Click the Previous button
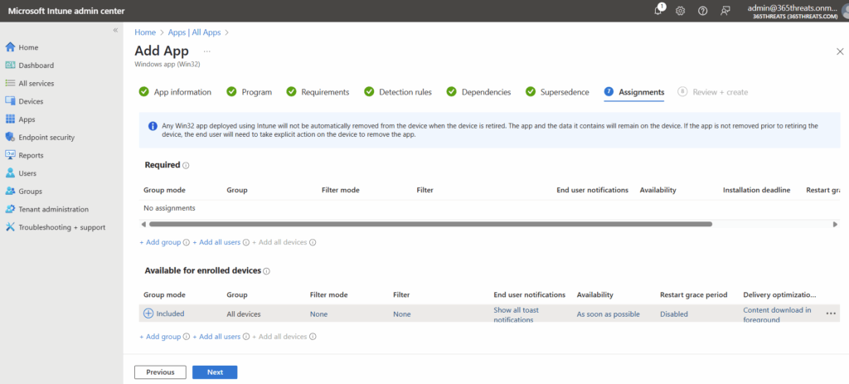The image size is (849, 384). tap(160, 372)
